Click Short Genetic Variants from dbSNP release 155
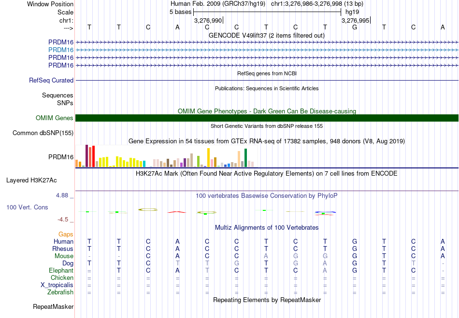The image size is (459, 318). [x=267, y=126]
